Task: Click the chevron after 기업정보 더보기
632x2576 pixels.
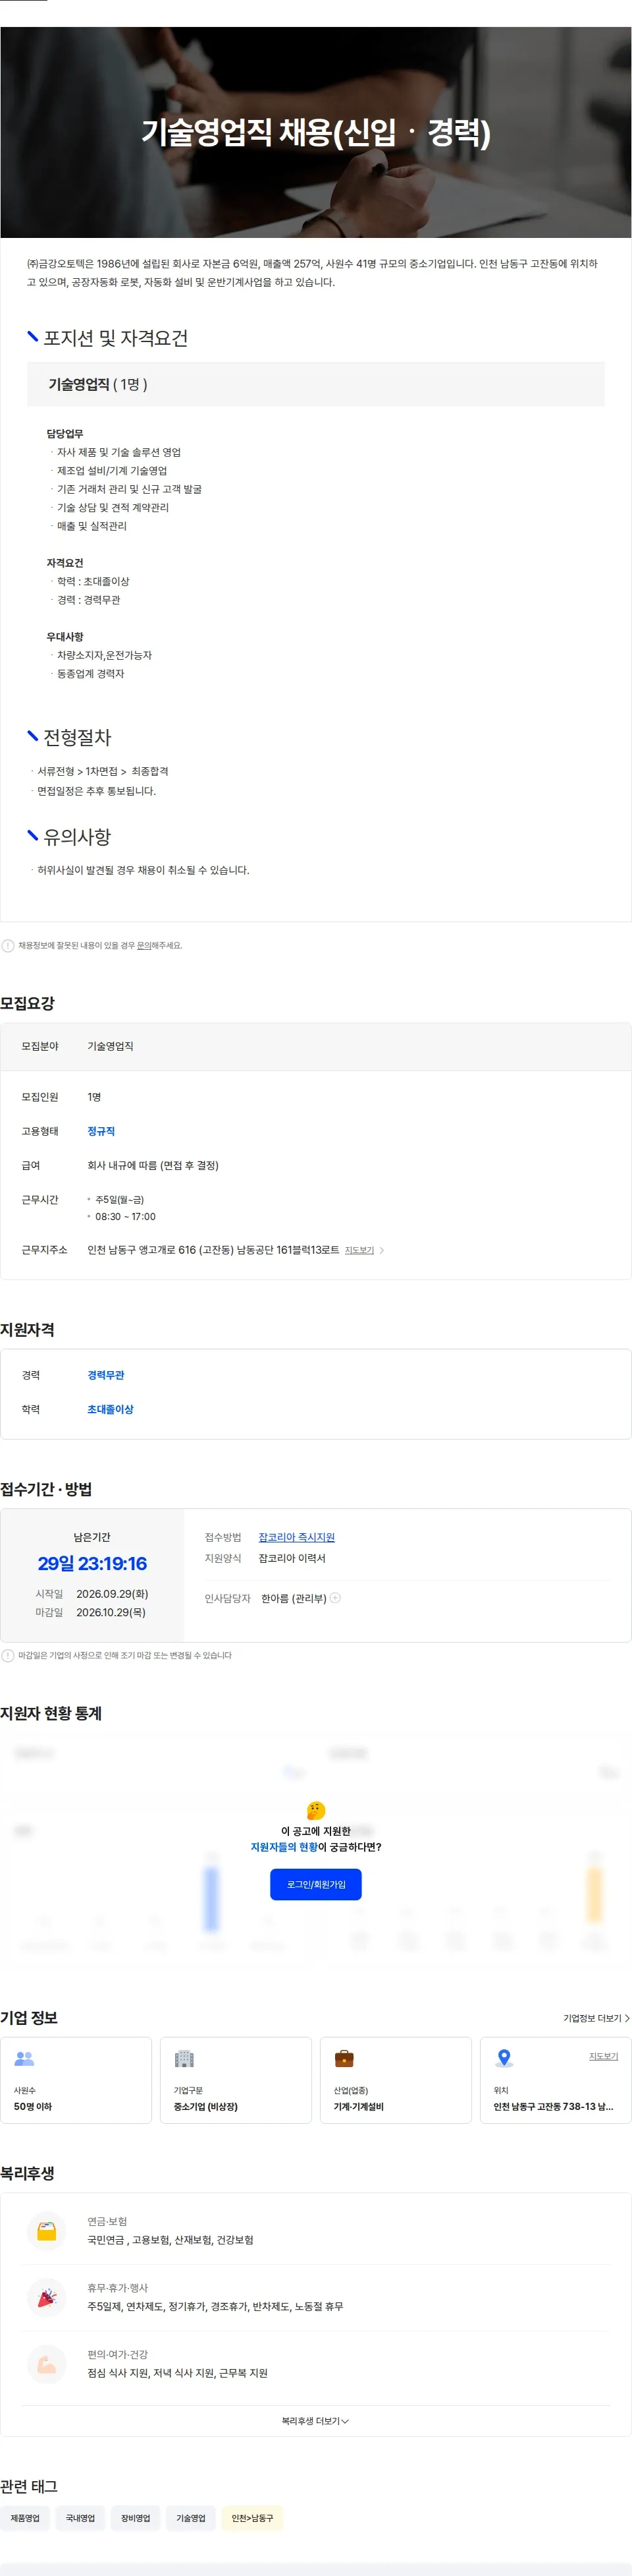Action: (627, 2018)
